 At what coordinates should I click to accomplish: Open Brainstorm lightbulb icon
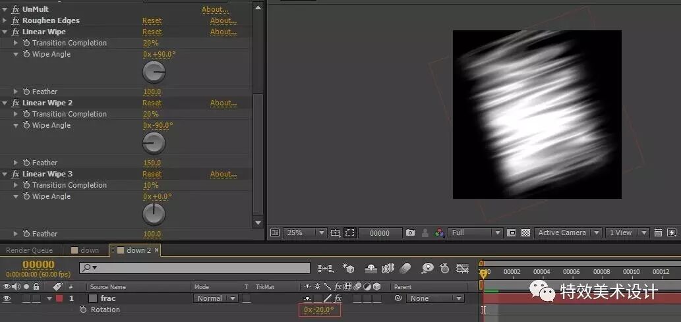(427, 269)
